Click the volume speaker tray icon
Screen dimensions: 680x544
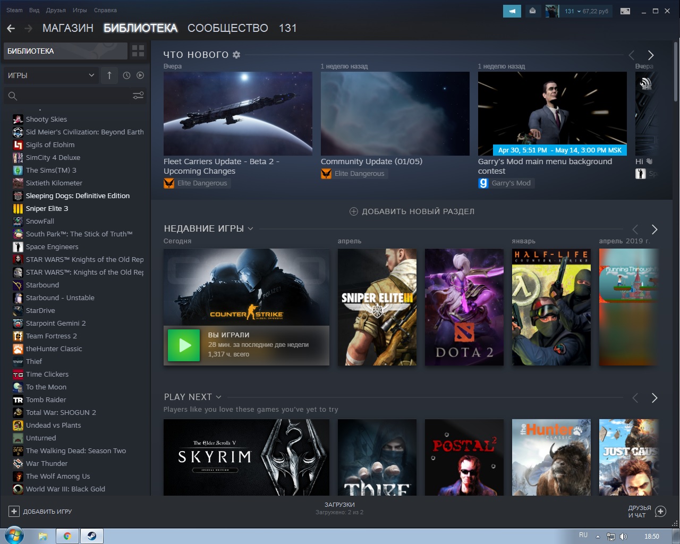[x=624, y=537]
